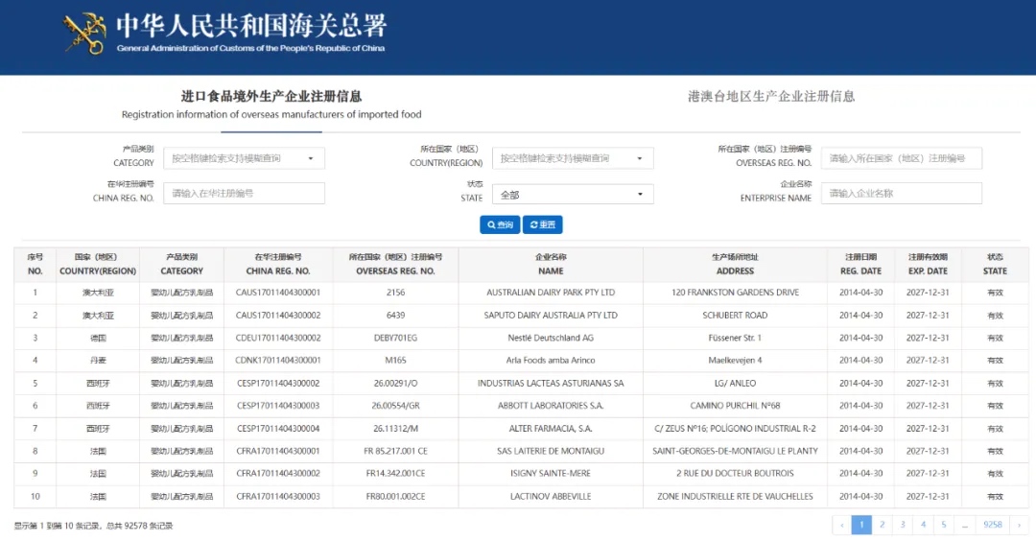1036x541 pixels.
Task: Click address CAMINO PURCHIL Nº68
Action: pyautogui.click(x=735, y=406)
